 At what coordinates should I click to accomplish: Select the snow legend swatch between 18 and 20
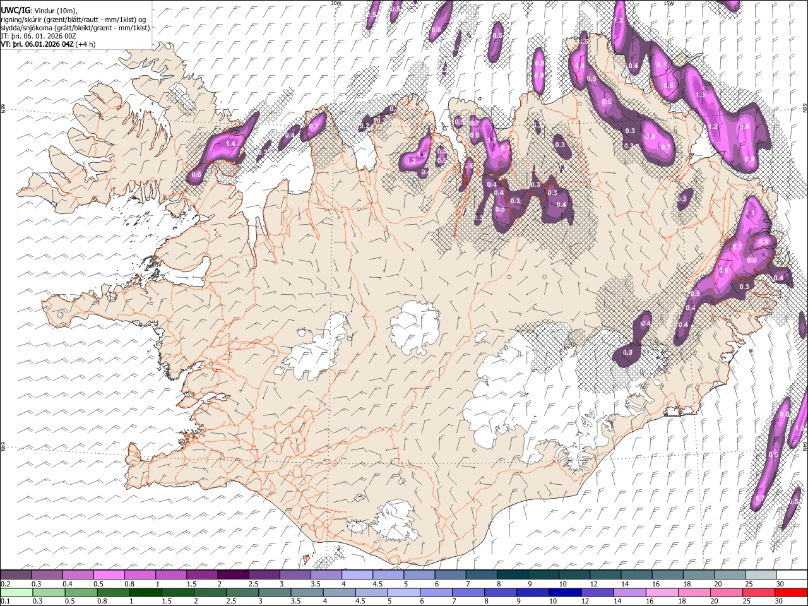[698, 574]
